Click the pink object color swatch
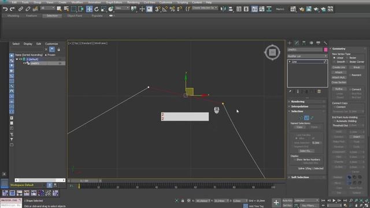 tap(325, 50)
